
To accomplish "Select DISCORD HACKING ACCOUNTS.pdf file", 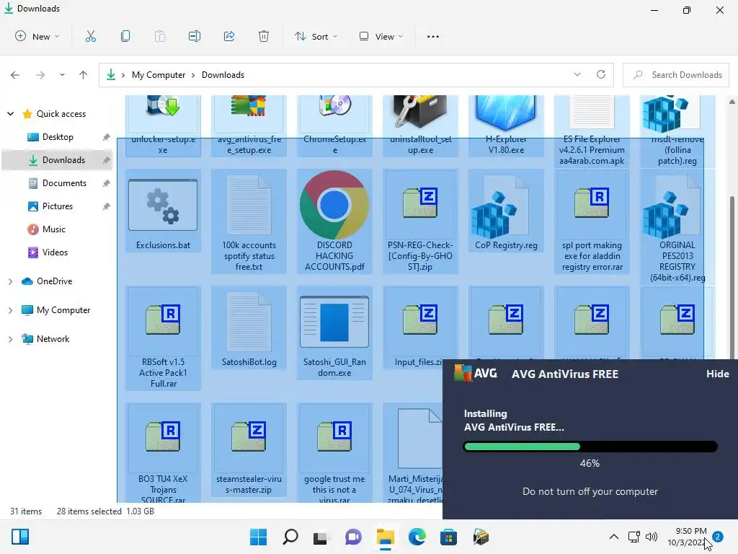I will tap(334, 221).
